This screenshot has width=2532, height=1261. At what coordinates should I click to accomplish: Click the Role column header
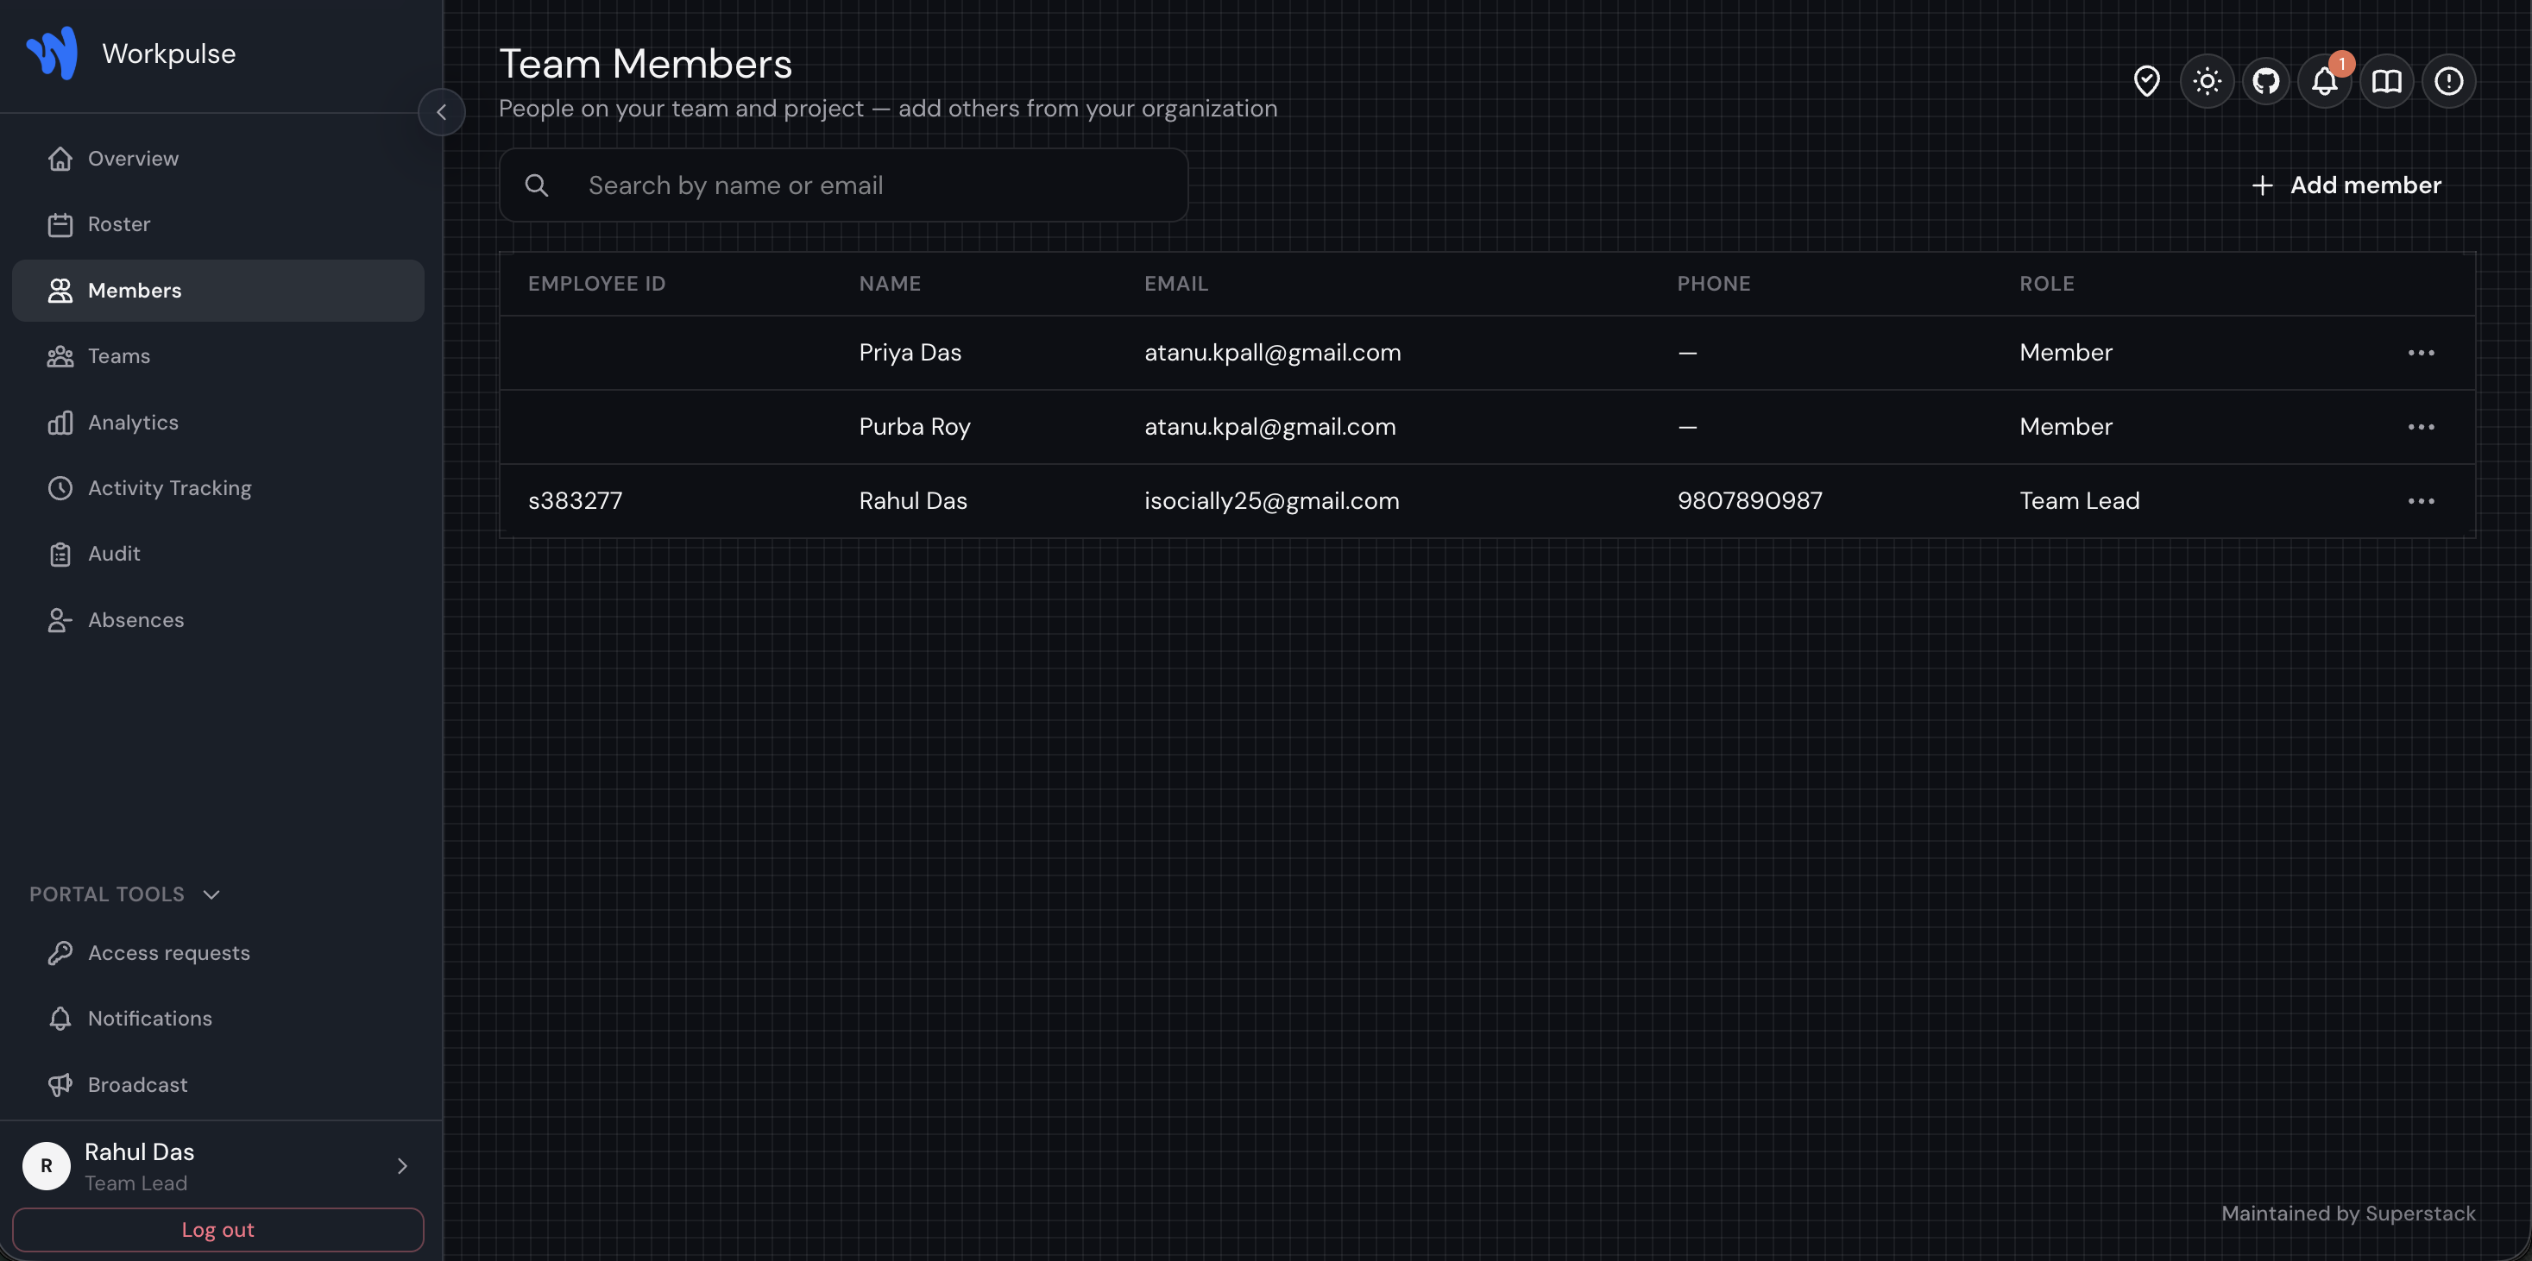(x=2046, y=284)
